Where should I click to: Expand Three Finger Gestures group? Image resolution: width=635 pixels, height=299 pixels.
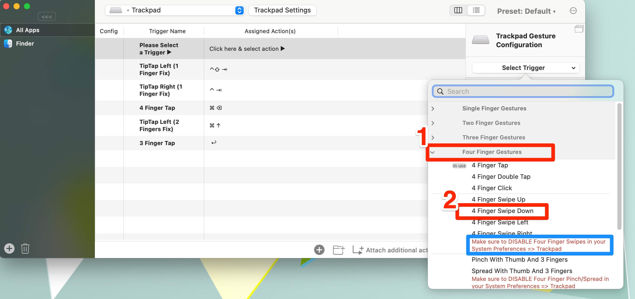coord(433,138)
